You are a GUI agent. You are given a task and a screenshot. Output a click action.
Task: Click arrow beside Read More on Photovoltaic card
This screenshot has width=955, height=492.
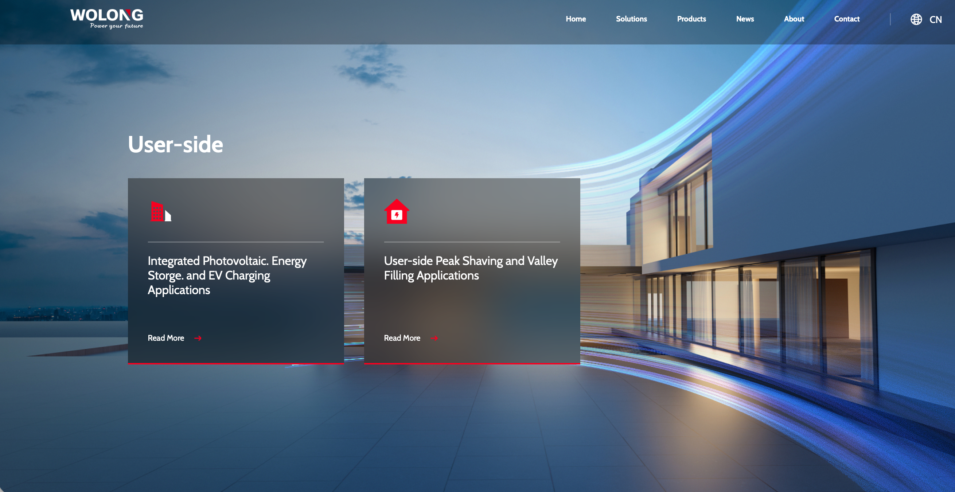coord(198,338)
